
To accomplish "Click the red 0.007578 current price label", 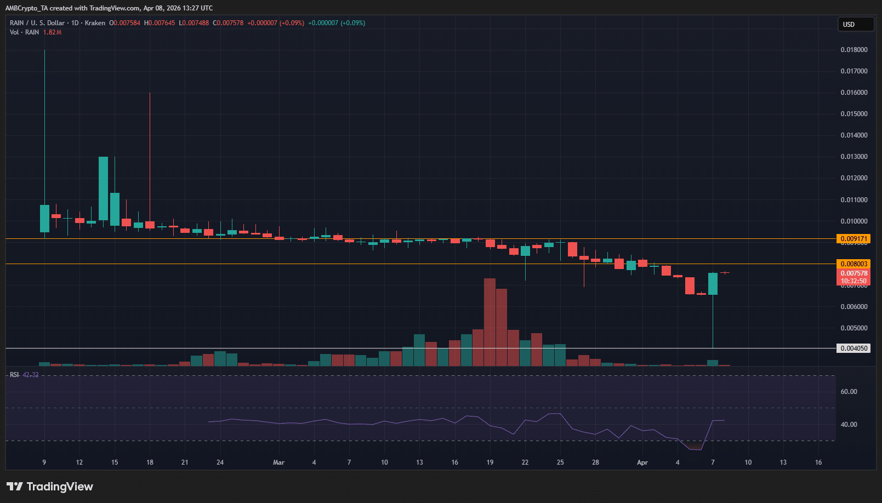I will click(x=853, y=273).
